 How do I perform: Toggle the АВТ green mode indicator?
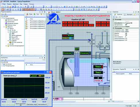tap(77, 49)
